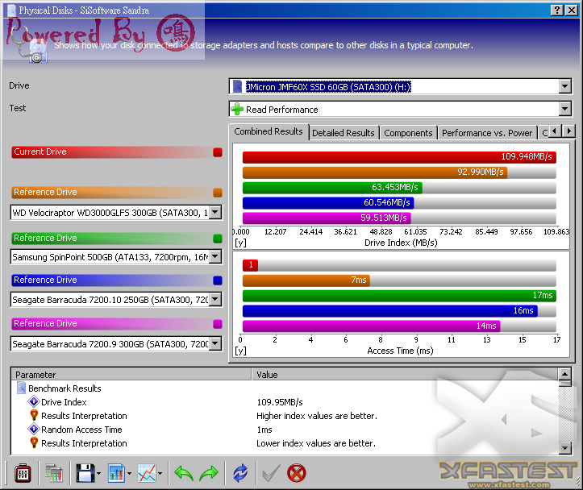Screen dimensions: 583x490
Task: Open the Read Performance test dropdown
Action: pos(564,110)
